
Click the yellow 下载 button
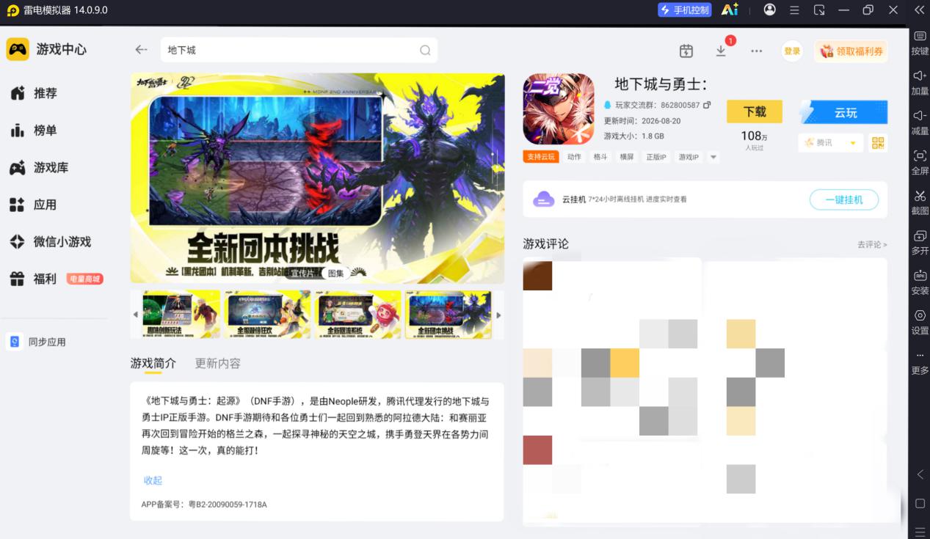[755, 111]
